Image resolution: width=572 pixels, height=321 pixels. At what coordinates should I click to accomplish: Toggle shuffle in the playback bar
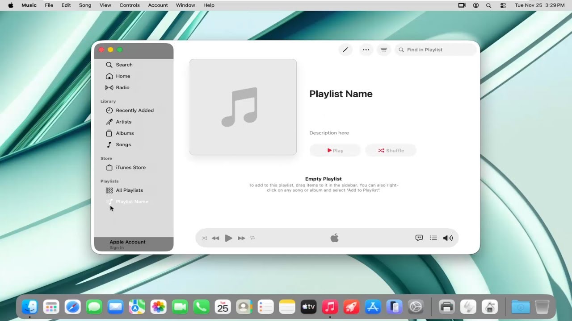click(x=204, y=238)
